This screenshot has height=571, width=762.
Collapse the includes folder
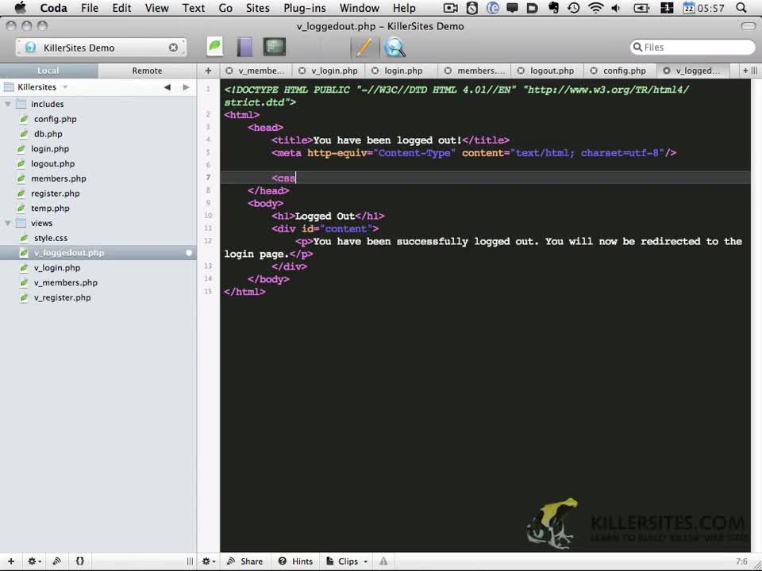[x=8, y=104]
